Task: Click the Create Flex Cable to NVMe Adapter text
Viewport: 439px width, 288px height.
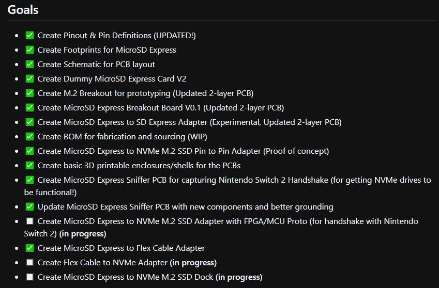Action: [102, 263]
